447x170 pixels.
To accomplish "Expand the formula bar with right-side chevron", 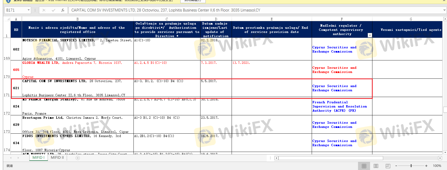I will click(x=444, y=10).
